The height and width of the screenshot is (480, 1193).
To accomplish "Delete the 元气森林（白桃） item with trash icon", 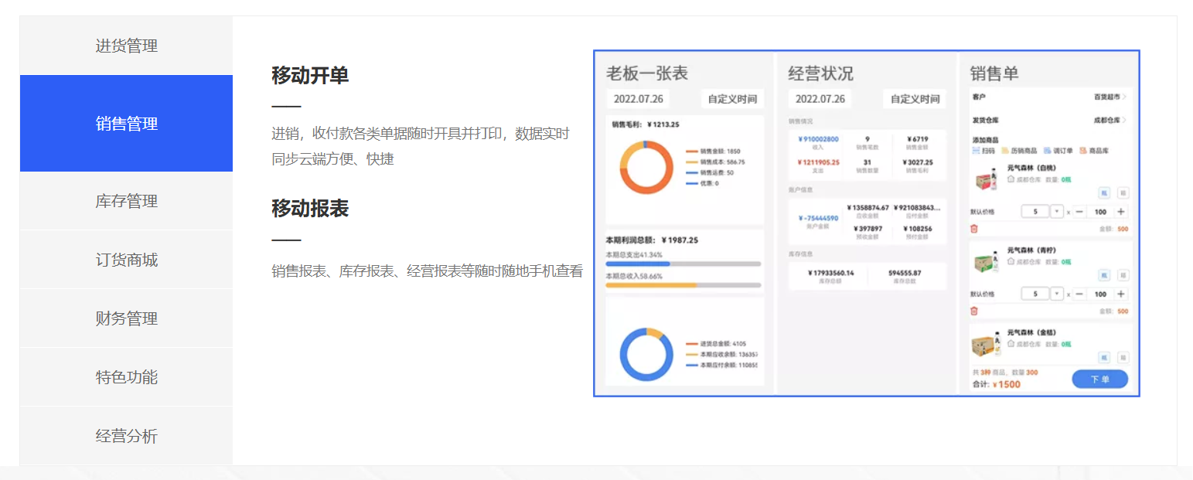I will tap(974, 229).
